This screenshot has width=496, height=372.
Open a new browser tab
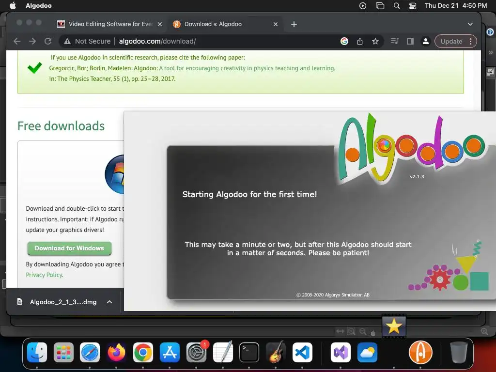pos(294,24)
